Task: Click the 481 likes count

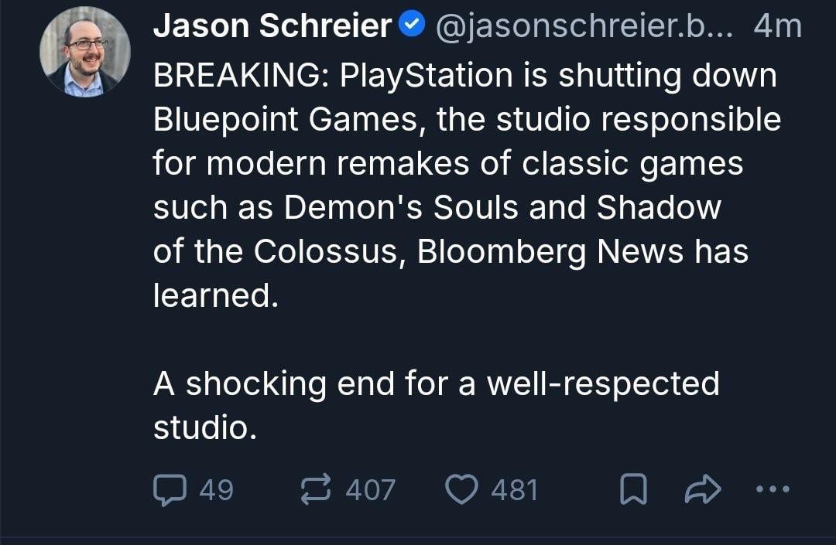Action: pyautogui.click(x=514, y=489)
